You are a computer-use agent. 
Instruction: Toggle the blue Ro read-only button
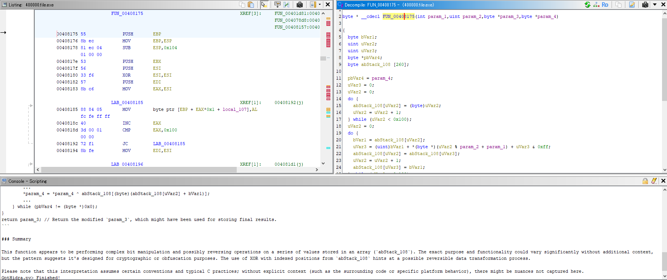pyautogui.click(x=605, y=5)
